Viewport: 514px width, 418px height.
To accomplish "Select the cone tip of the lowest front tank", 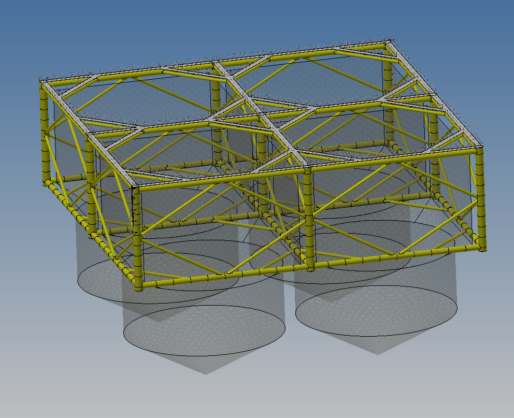I will (206, 372).
